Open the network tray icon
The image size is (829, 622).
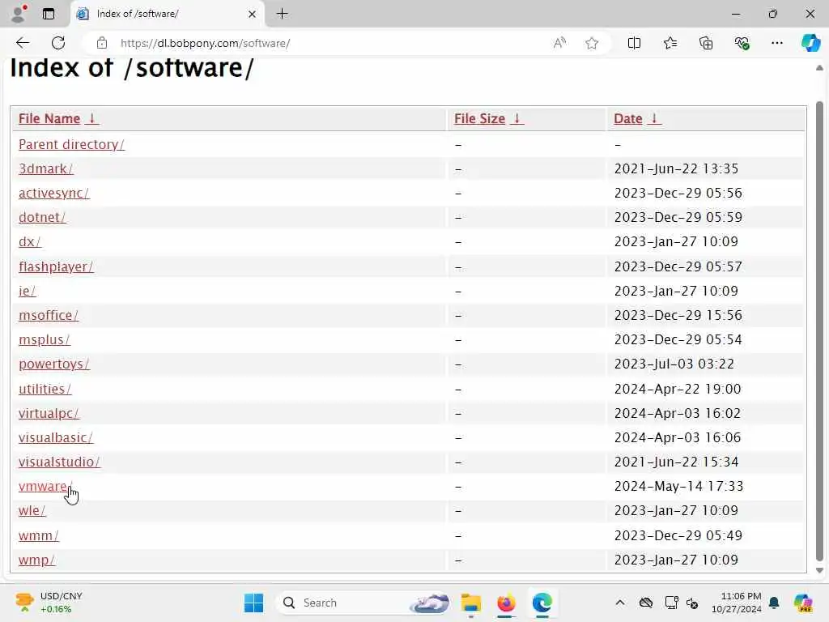[x=671, y=603]
